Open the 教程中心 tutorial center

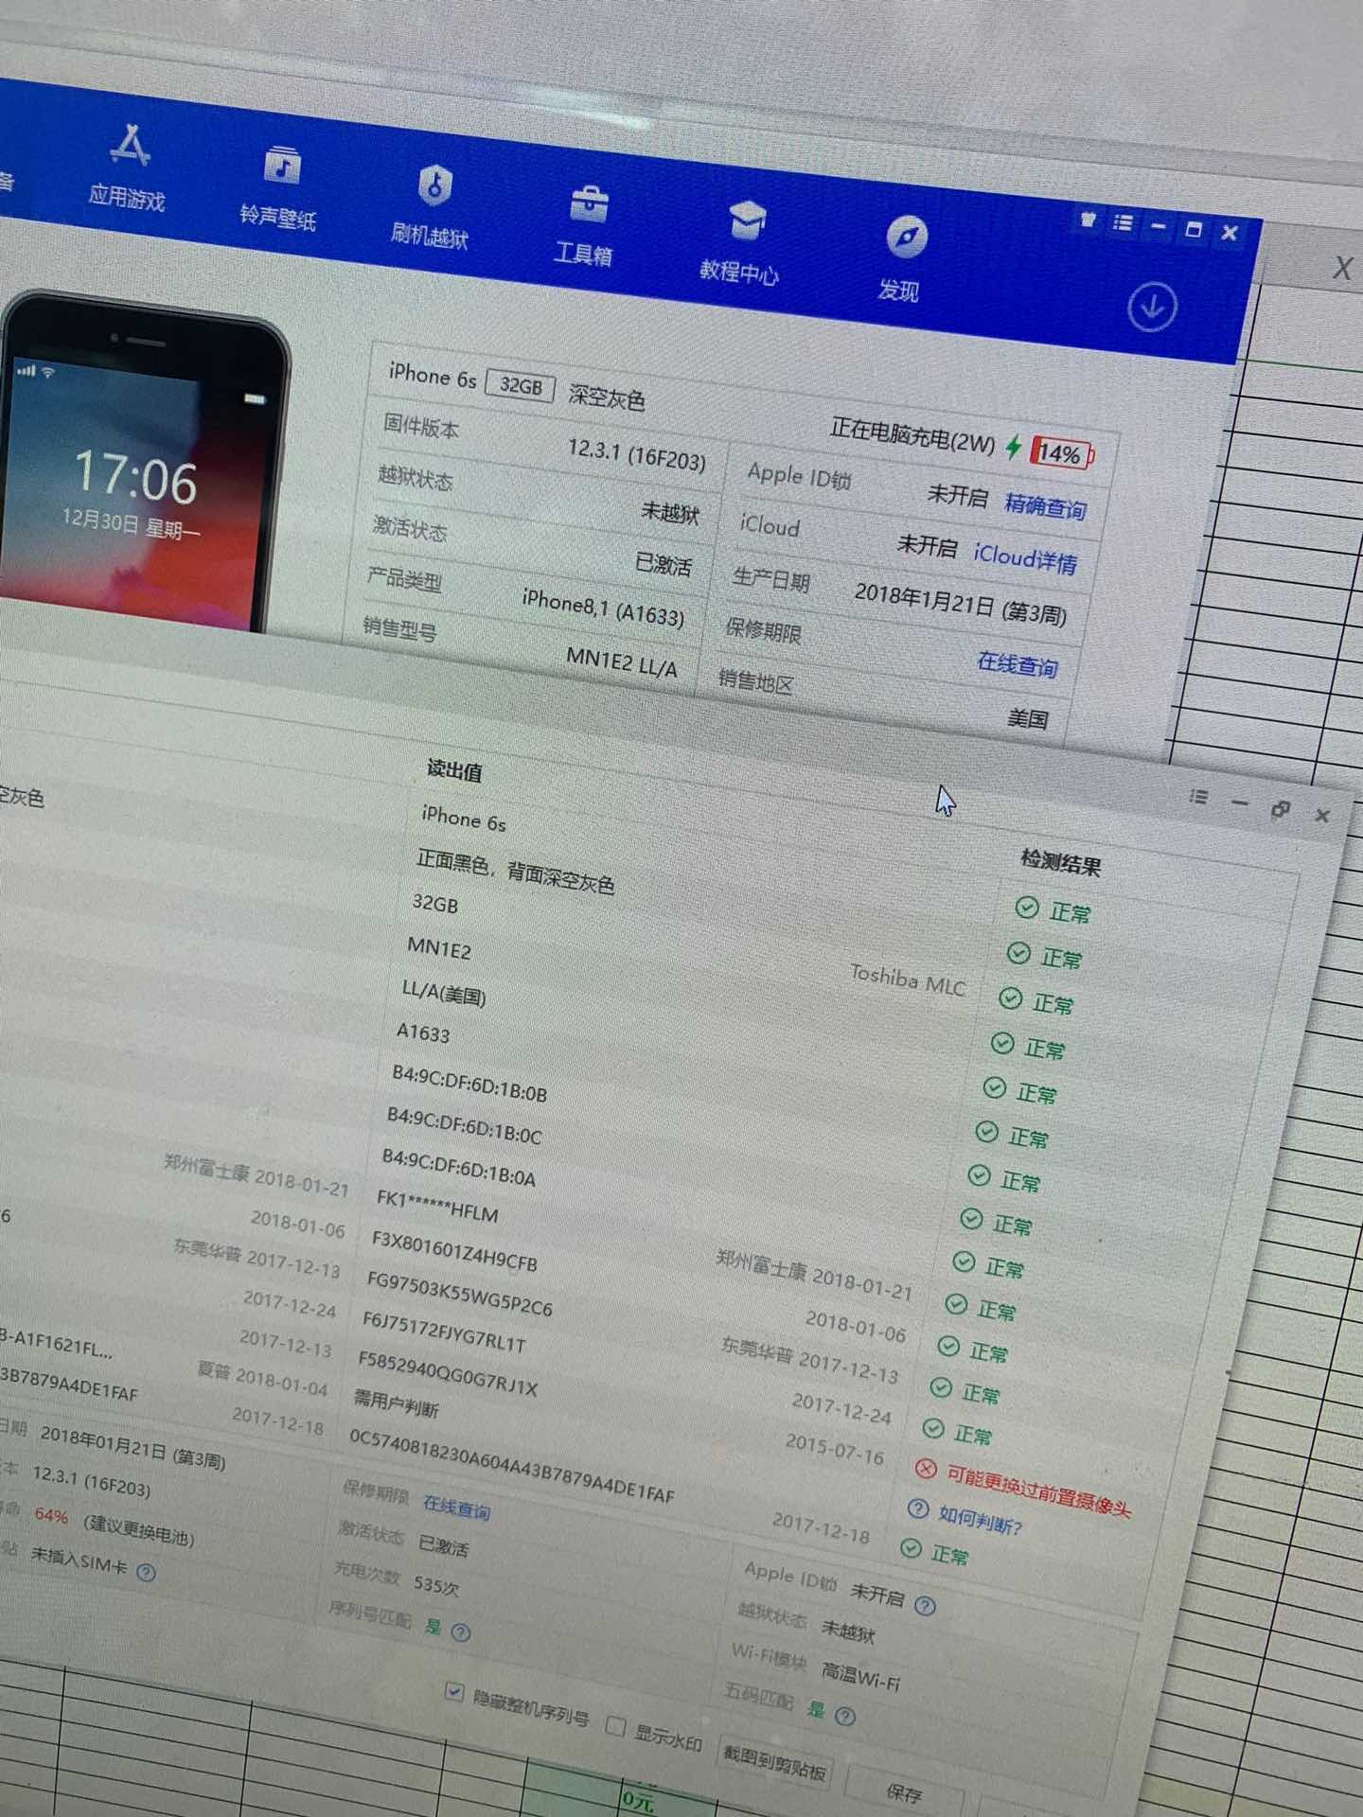click(741, 242)
